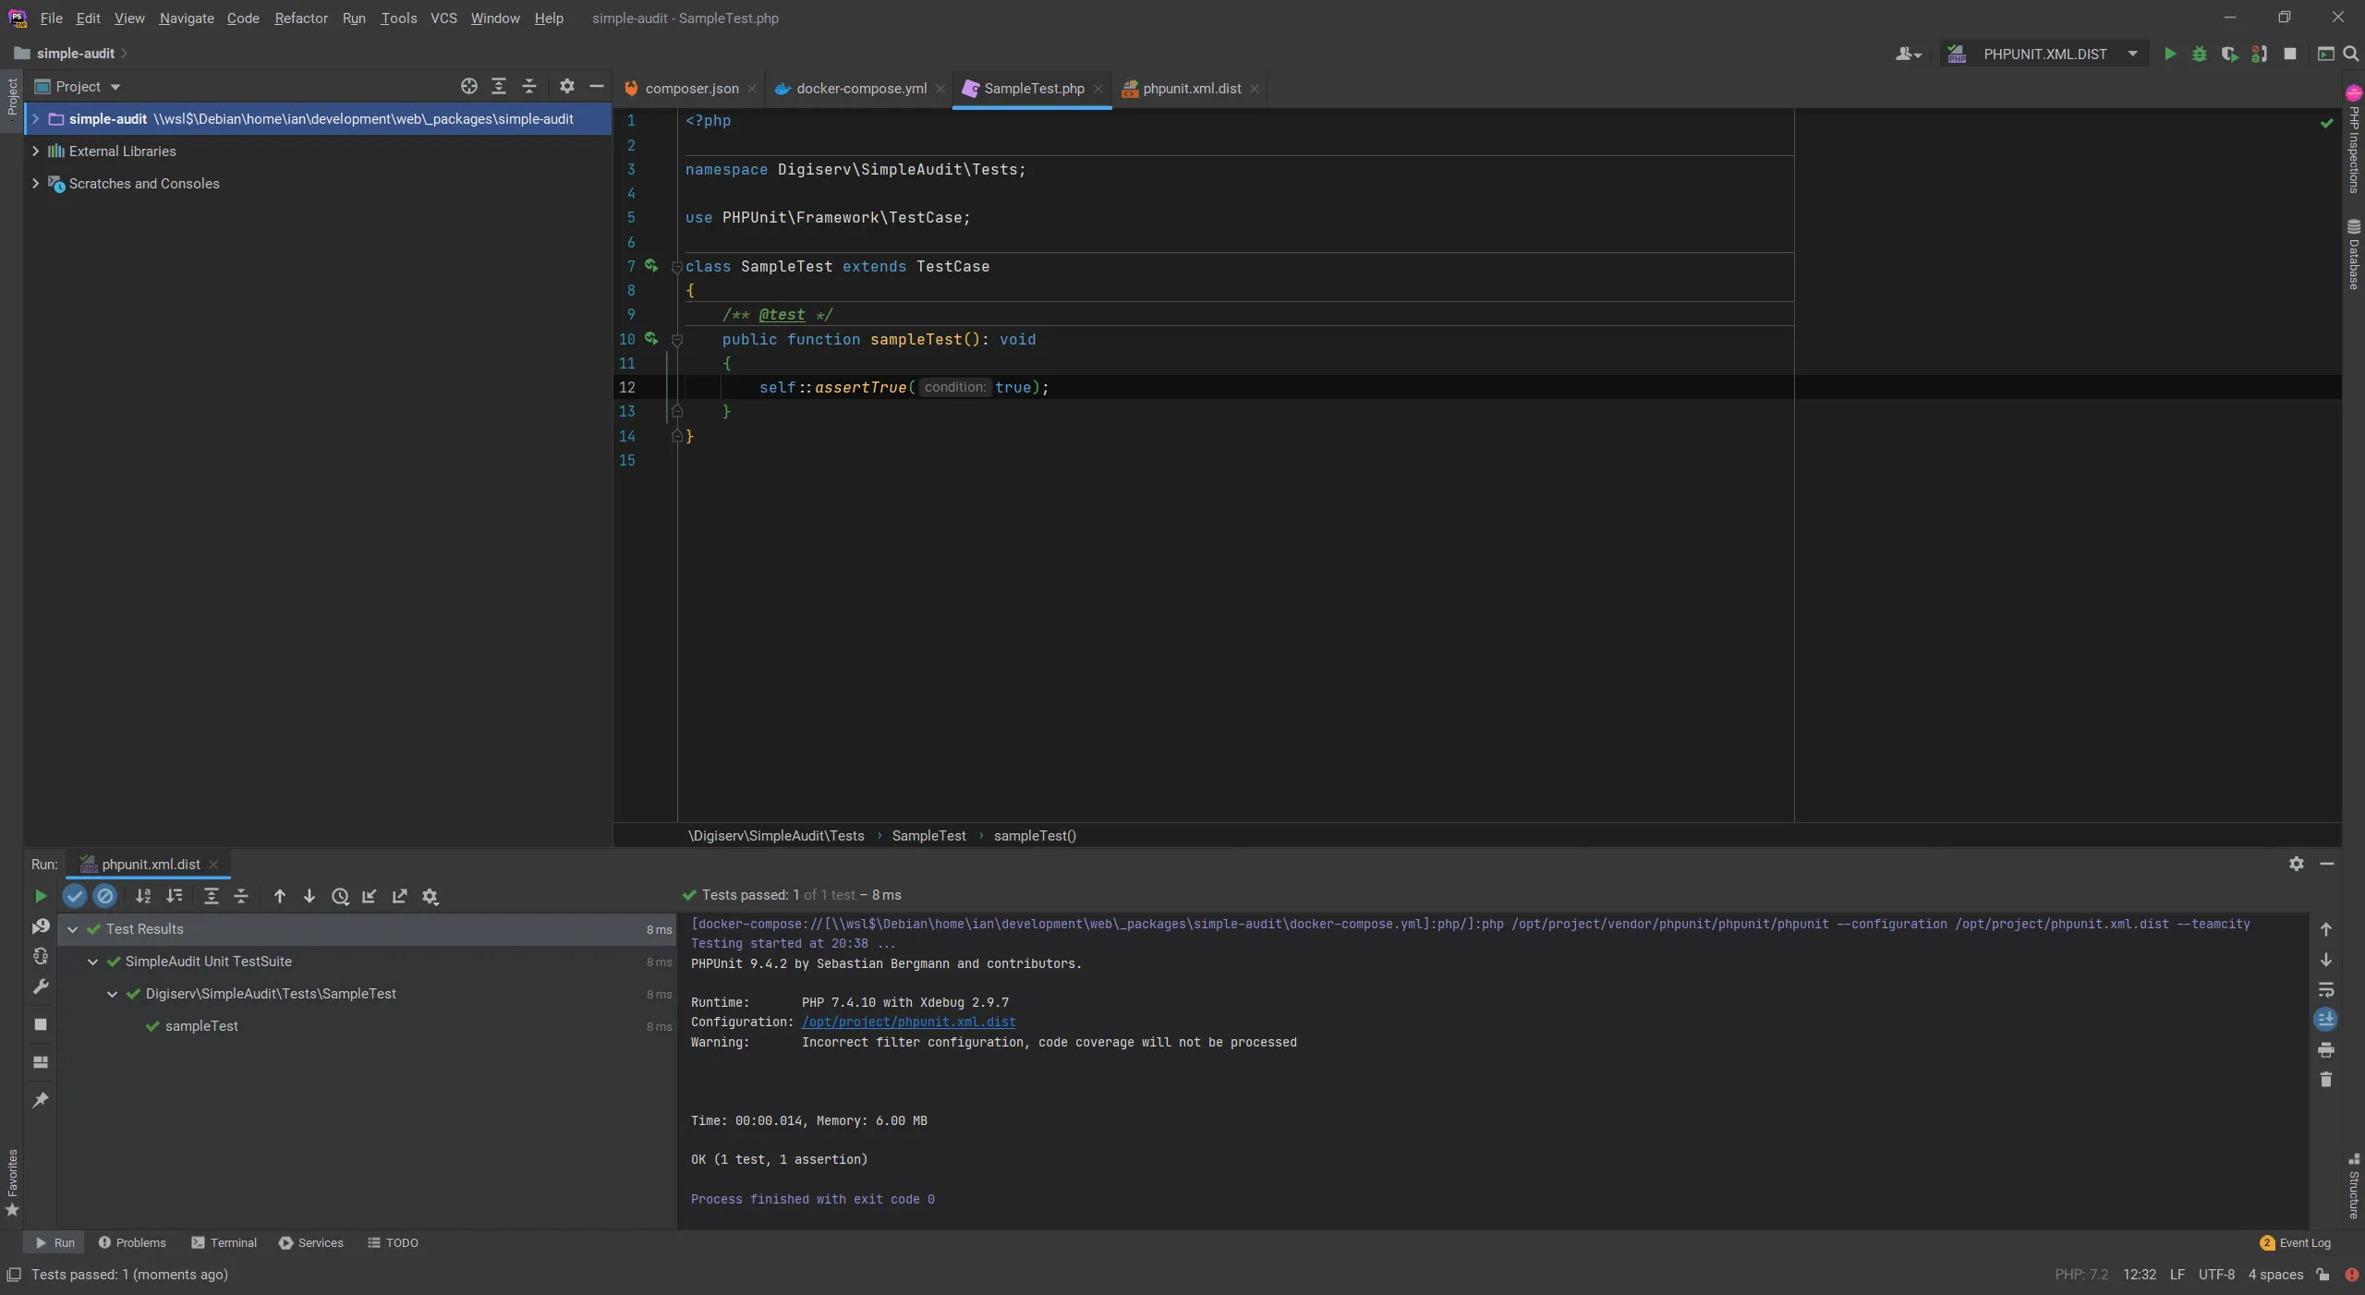Rerun tests in Run panel
Image resolution: width=2365 pixels, height=1295 pixels.
pos(40,896)
